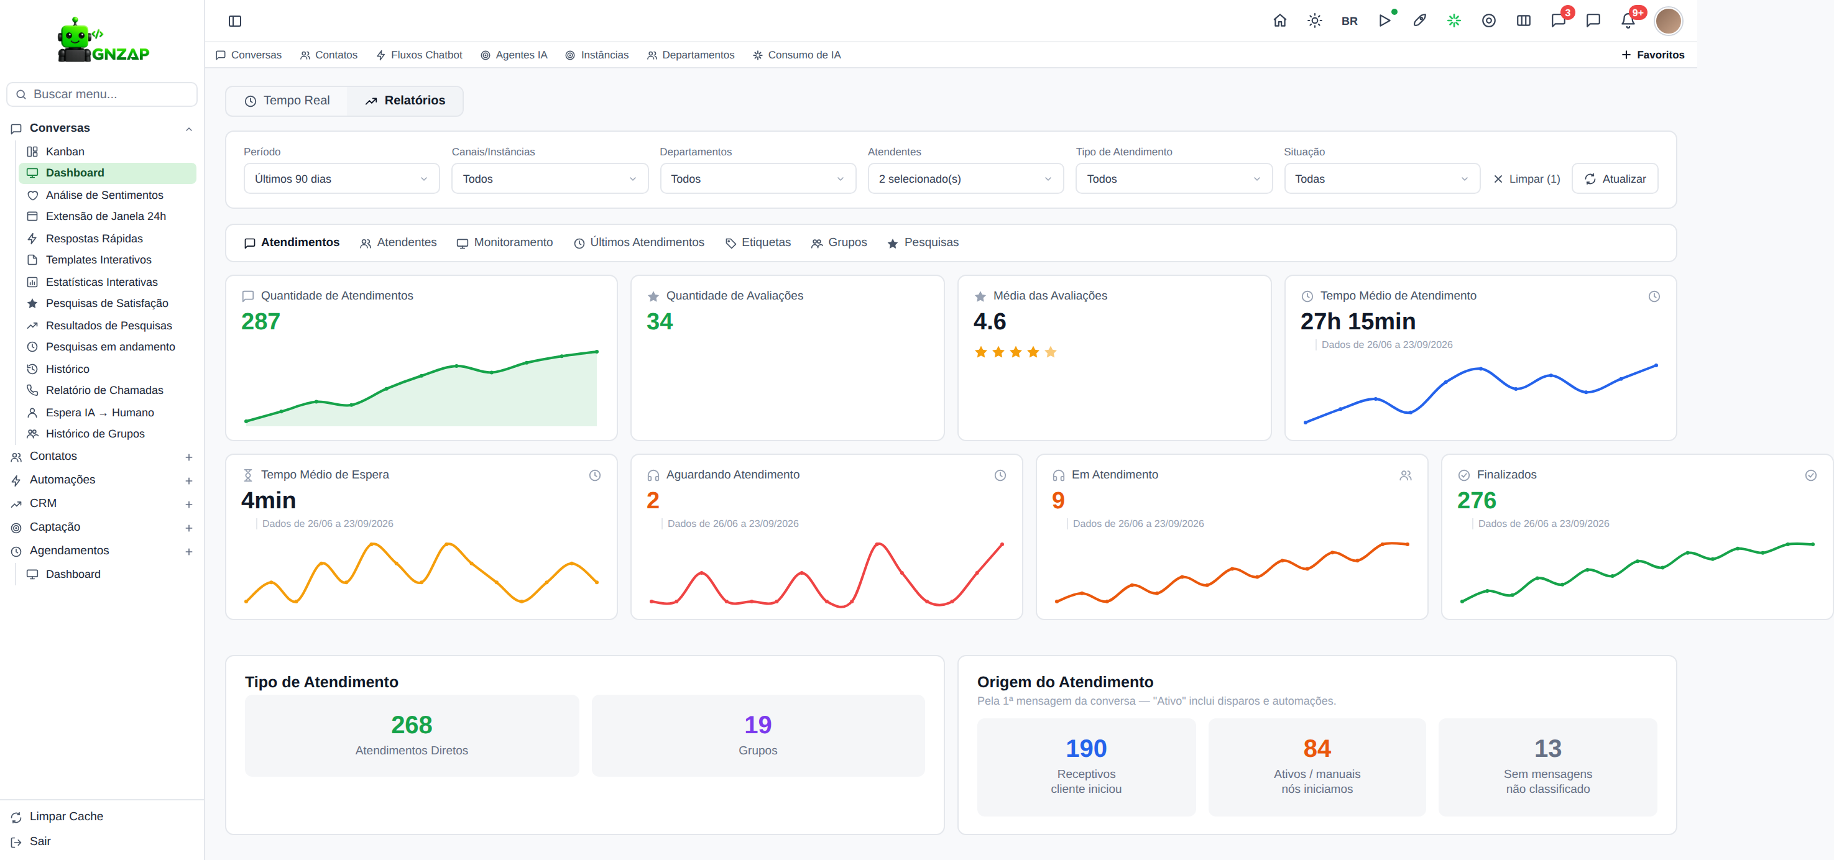Viewport: 1834px width, 860px height.
Task: Select the Relatórios tab
Action: (x=405, y=101)
